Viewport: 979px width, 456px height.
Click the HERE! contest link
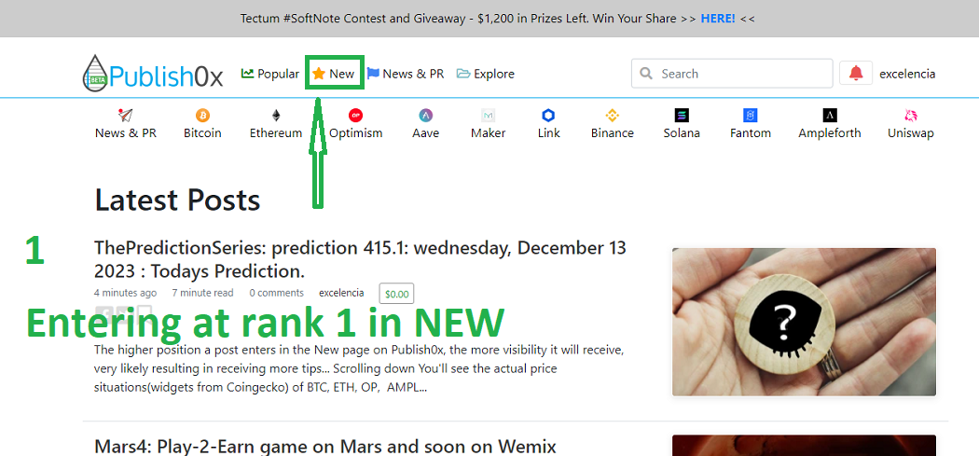click(718, 18)
